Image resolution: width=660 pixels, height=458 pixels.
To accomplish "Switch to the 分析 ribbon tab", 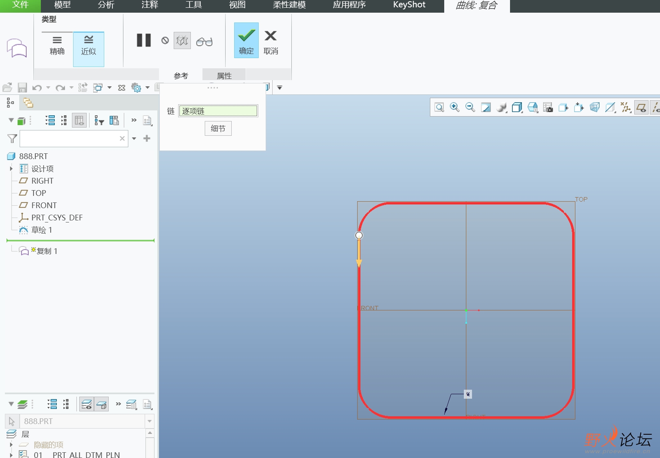I will (106, 5).
